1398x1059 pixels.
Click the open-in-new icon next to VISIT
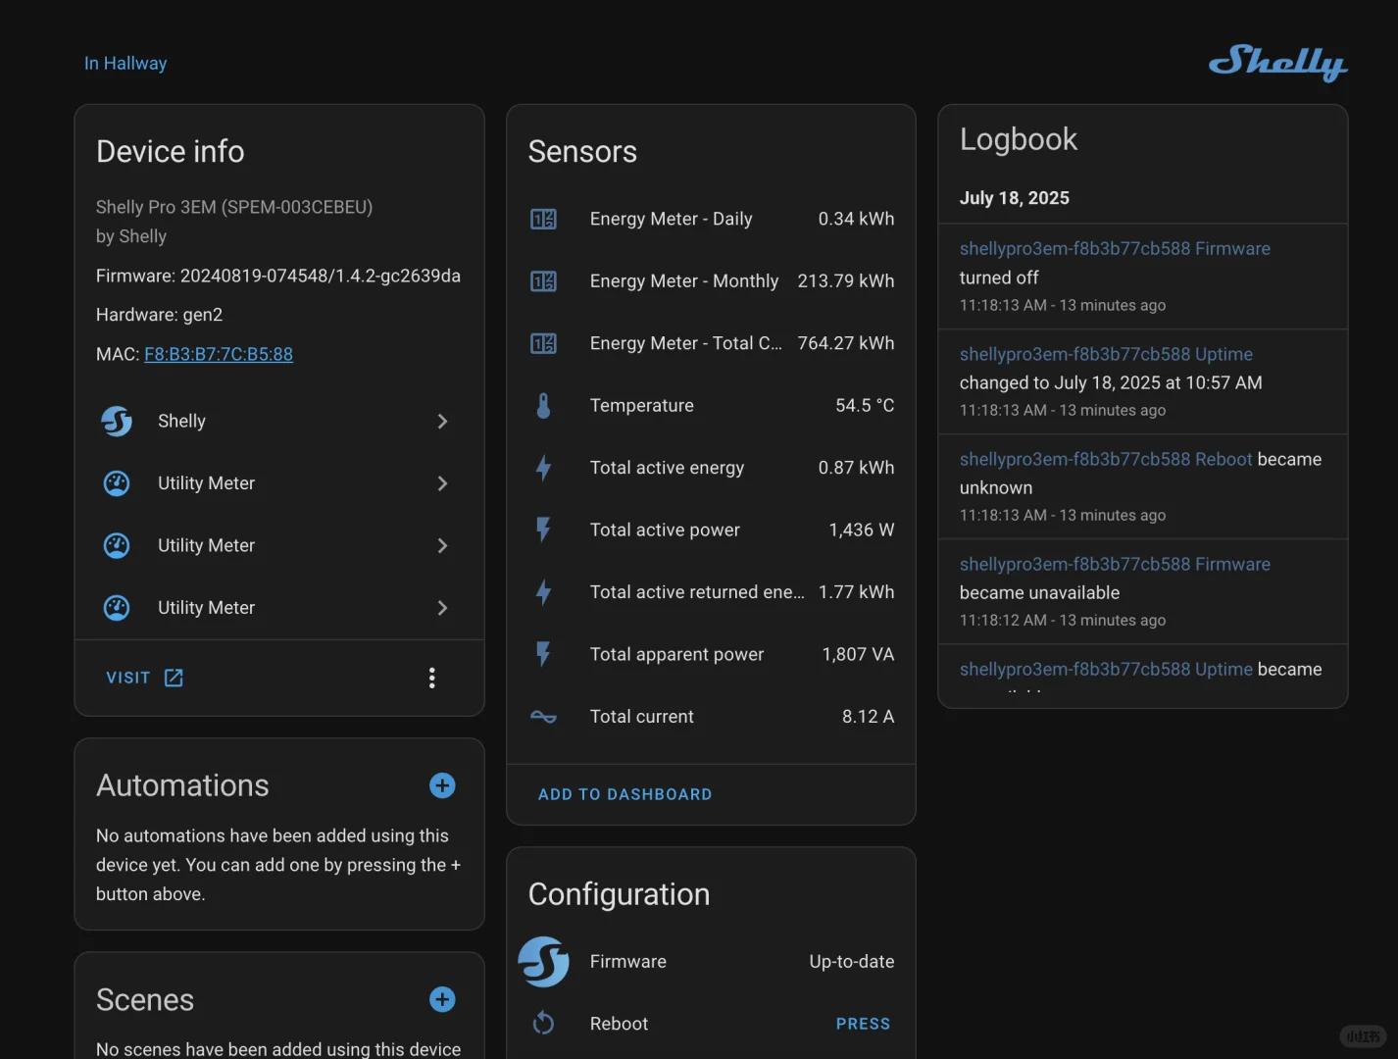pos(174,678)
